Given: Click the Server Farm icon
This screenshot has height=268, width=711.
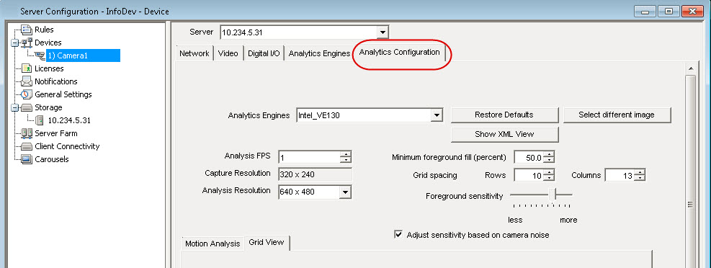Looking at the screenshot, I should point(27,133).
